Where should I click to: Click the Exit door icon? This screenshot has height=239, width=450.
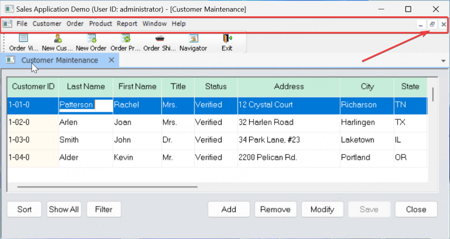click(227, 39)
